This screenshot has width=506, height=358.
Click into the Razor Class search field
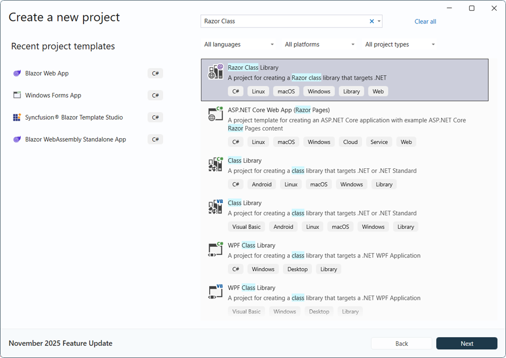(x=283, y=21)
